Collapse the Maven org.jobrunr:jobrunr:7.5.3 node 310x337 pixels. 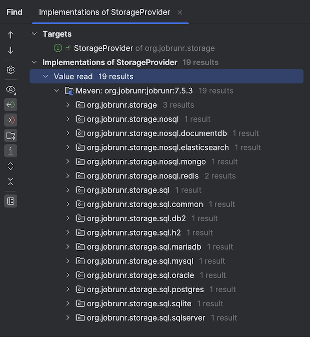click(57, 91)
